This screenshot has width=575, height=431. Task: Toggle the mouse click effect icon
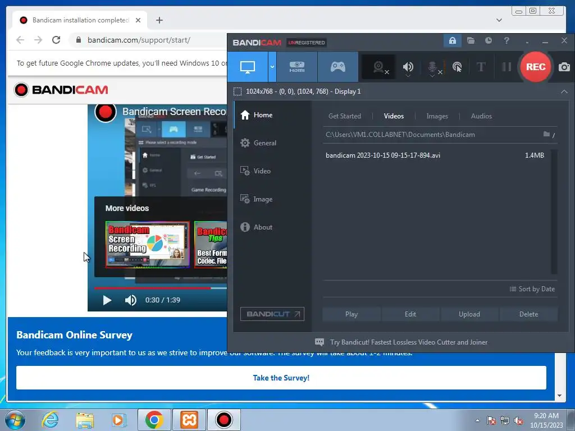click(x=457, y=67)
